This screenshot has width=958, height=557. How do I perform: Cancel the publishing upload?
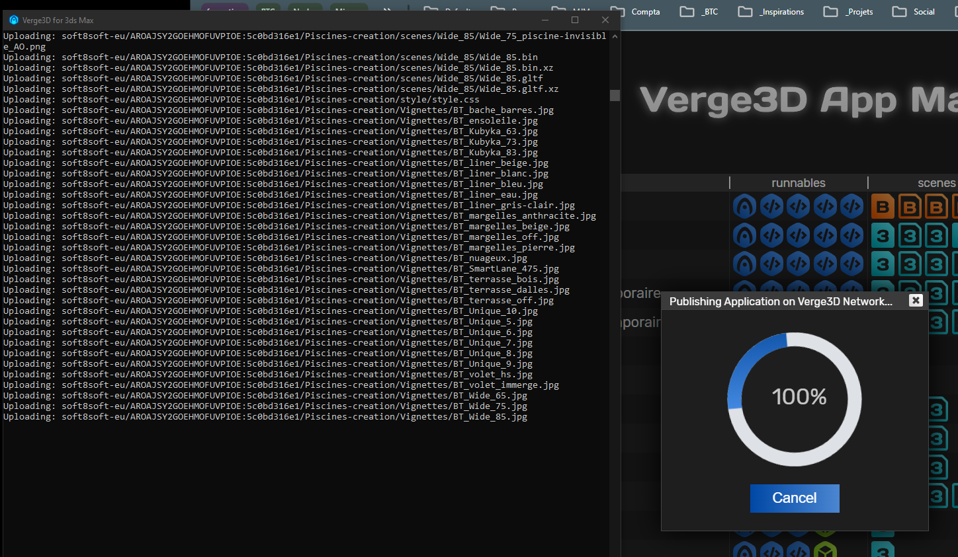(795, 498)
